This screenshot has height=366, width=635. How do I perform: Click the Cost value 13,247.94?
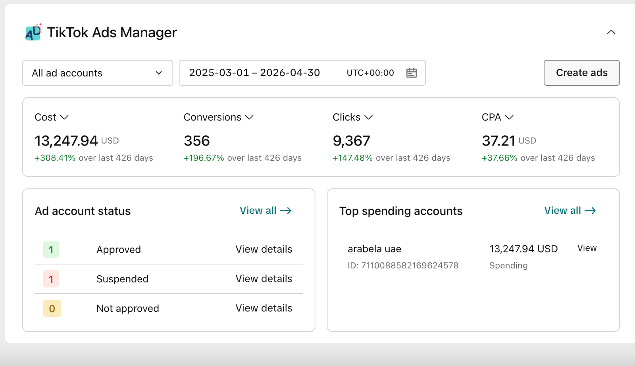(66, 141)
